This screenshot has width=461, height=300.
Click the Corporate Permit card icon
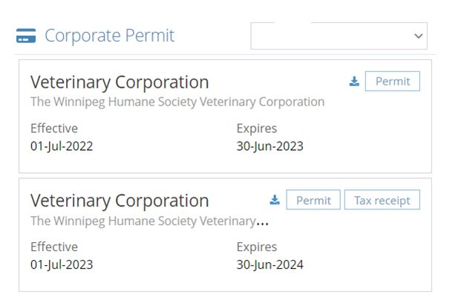(26, 36)
